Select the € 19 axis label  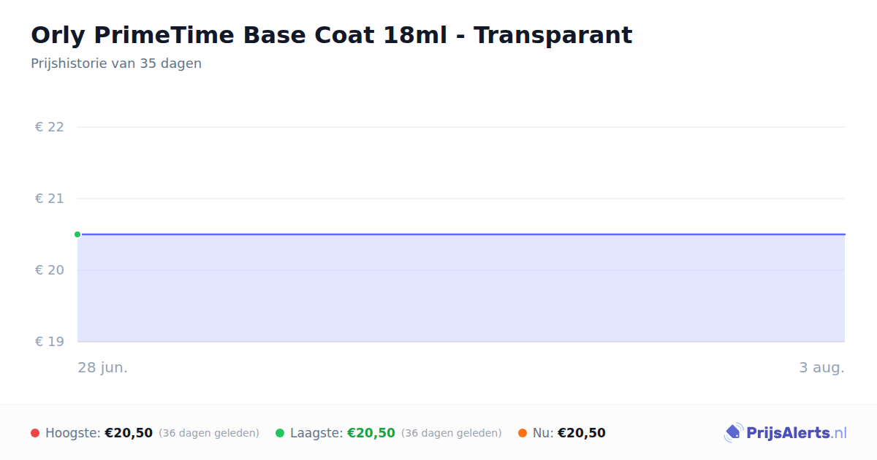coord(50,342)
